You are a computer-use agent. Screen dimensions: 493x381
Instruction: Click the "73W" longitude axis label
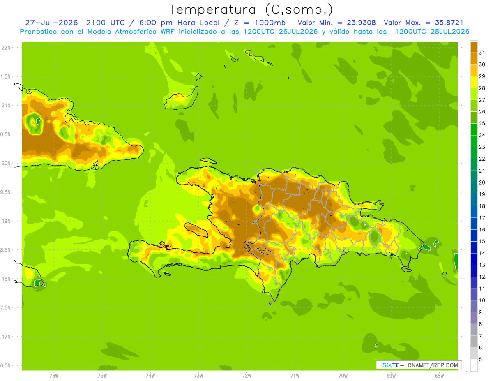click(x=198, y=375)
